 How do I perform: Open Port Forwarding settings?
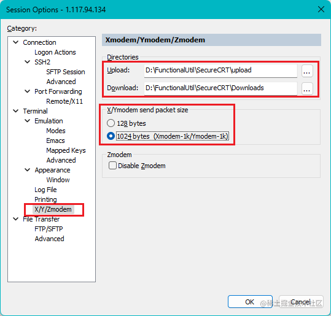coord(58,91)
